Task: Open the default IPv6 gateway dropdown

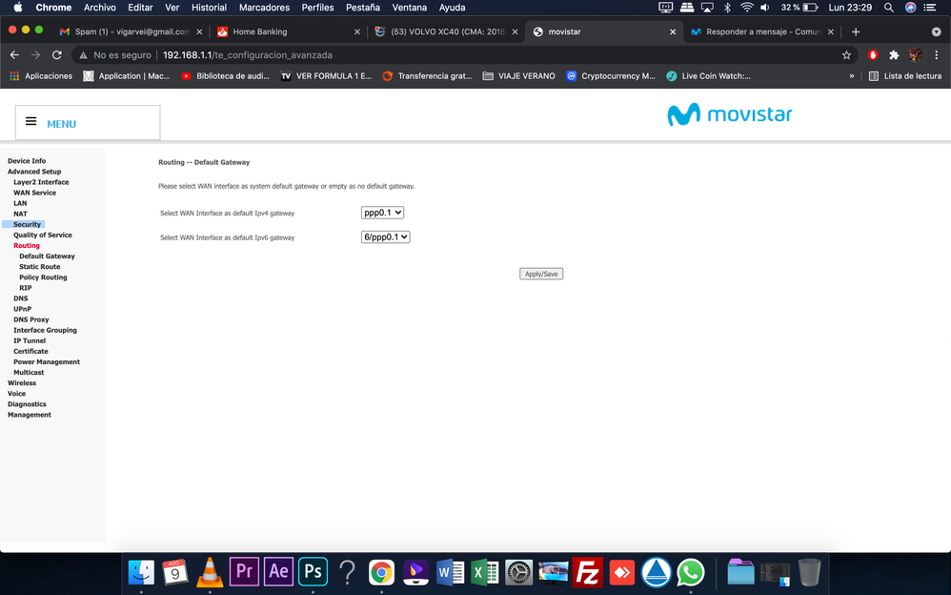Action: click(386, 236)
